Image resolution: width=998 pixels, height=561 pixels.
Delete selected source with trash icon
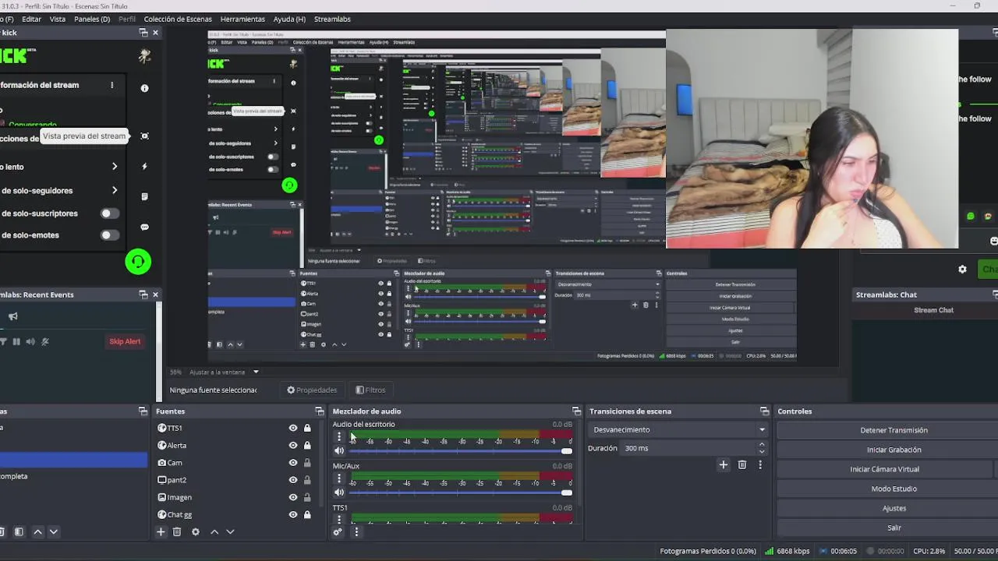click(x=177, y=531)
